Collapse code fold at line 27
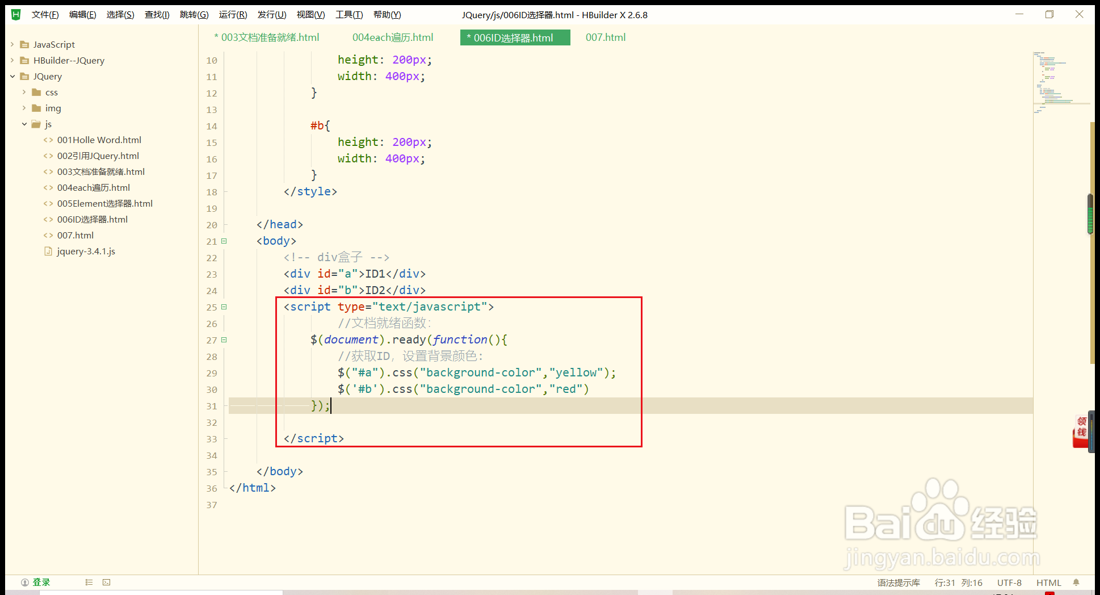This screenshot has height=595, width=1100. click(x=224, y=340)
